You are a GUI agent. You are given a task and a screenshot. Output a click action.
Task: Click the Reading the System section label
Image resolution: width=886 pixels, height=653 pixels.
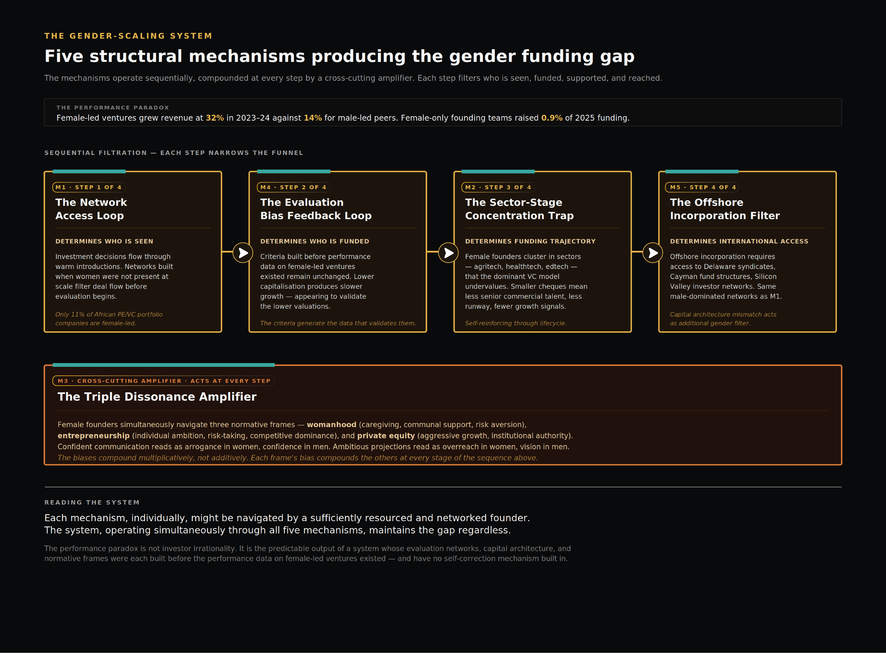[92, 502]
